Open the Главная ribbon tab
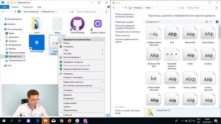Viewport: 221px width, 124px height. (x=15, y=7)
